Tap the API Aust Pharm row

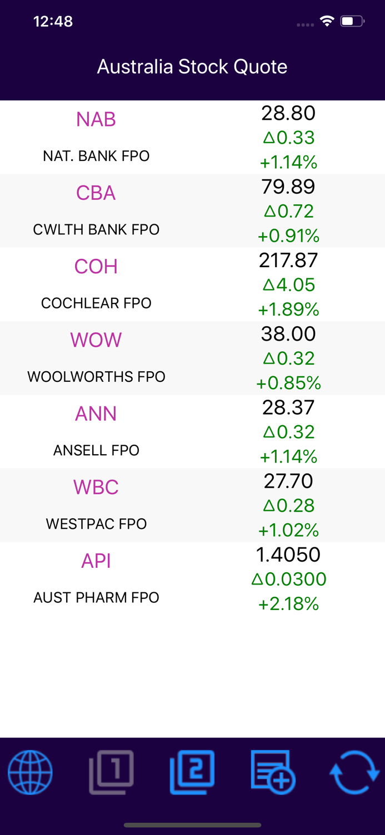click(x=96, y=561)
